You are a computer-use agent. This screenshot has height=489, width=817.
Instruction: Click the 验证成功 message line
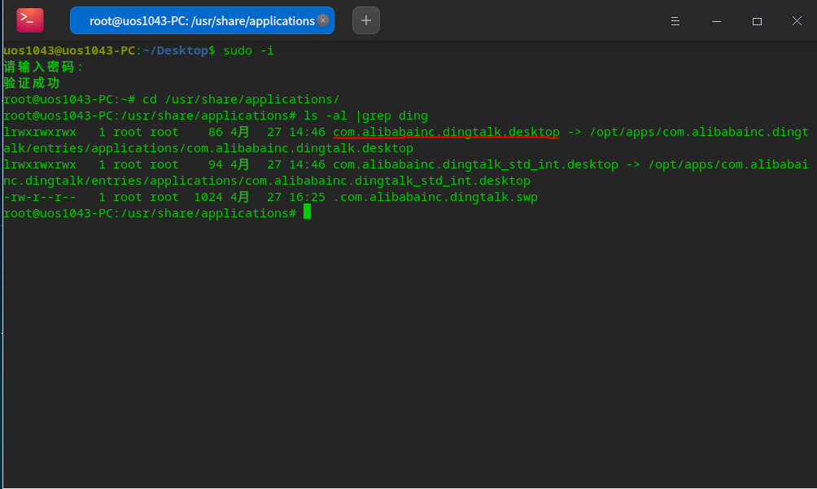coord(32,83)
